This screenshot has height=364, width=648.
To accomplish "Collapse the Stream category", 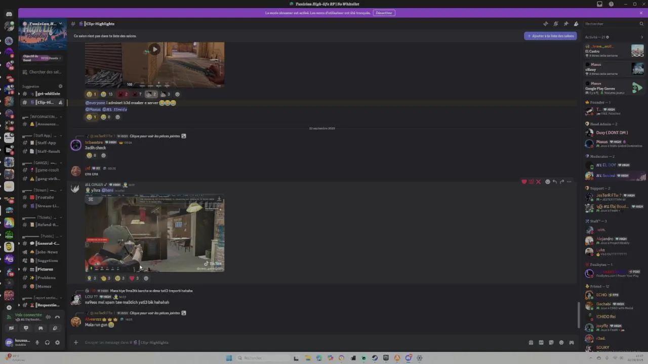I will point(43,190).
